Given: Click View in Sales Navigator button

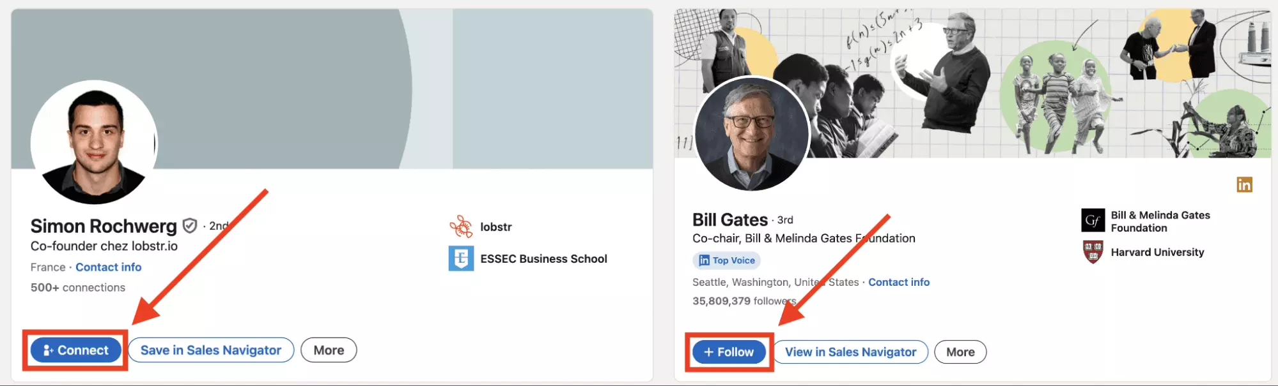Looking at the screenshot, I should (x=851, y=352).
